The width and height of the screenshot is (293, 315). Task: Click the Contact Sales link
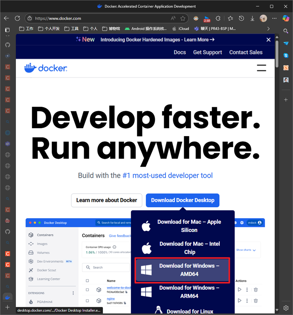coord(246,52)
